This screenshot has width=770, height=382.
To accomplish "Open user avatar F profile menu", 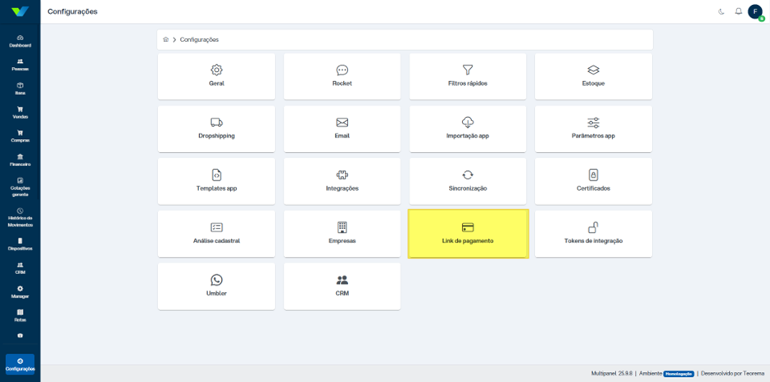I will tap(755, 11).
